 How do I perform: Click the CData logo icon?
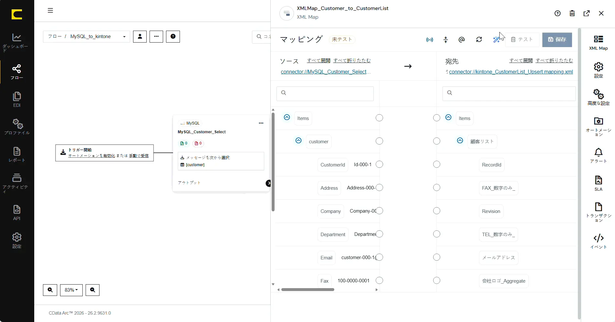coord(17,14)
